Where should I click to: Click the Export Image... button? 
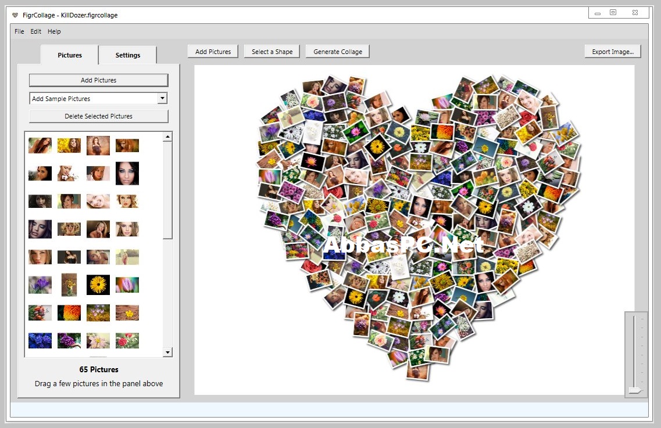pos(613,52)
